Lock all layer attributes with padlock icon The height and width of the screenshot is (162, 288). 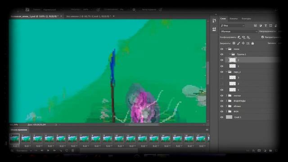click(x=252, y=43)
